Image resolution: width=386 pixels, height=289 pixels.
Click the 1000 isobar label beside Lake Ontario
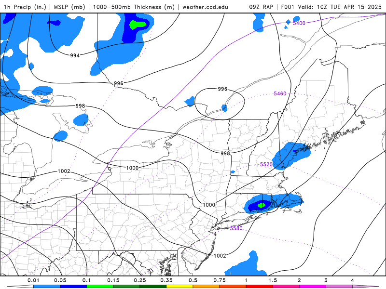coord(132,168)
